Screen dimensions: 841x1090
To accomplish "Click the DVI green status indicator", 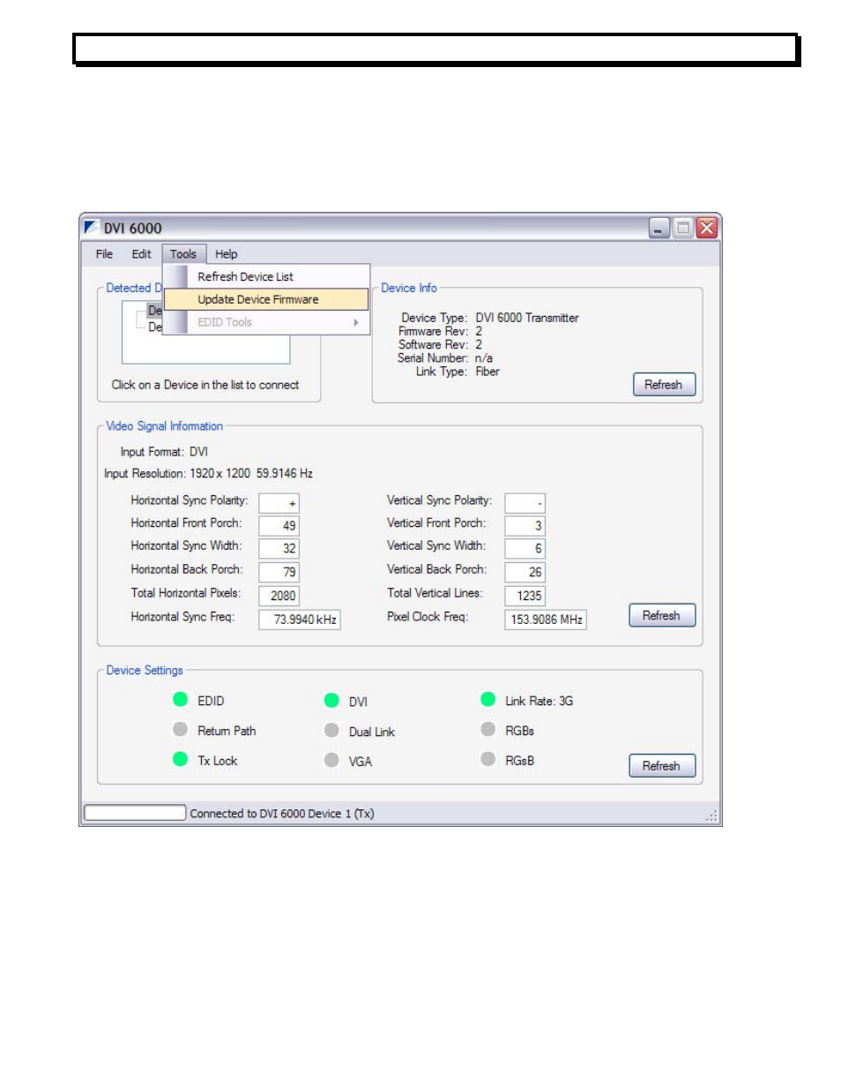I will click(x=331, y=701).
